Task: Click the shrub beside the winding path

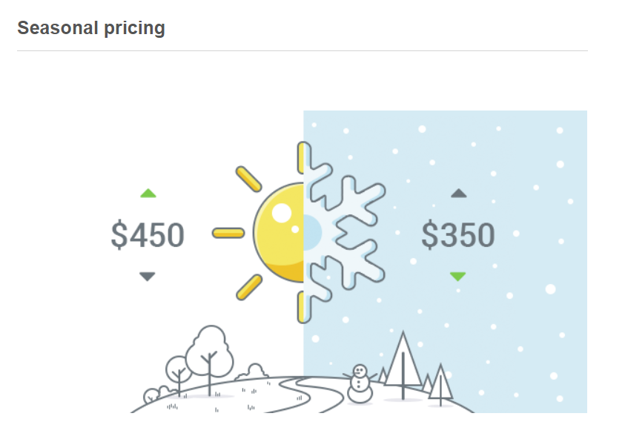Action: [252, 372]
